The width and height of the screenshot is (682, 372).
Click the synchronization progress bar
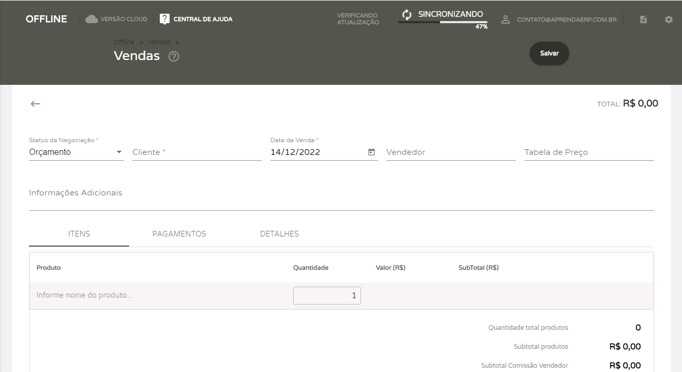(442, 23)
